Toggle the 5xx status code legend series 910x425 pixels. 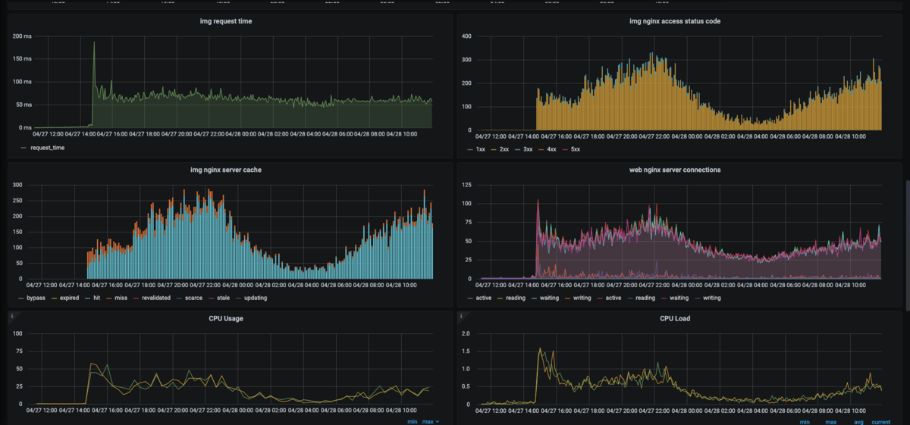pyautogui.click(x=574, y=148)
